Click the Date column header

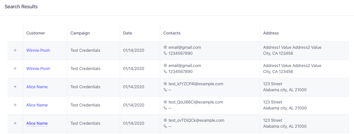pos(127,33)
